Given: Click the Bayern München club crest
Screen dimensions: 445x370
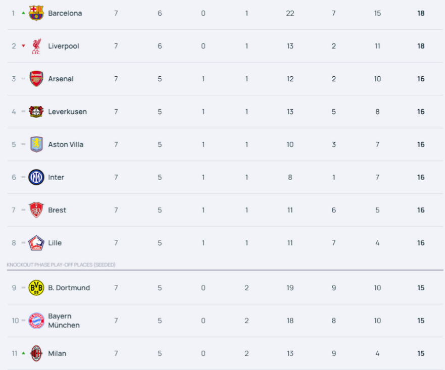Looking at the screenshot, I should [36, 321].
